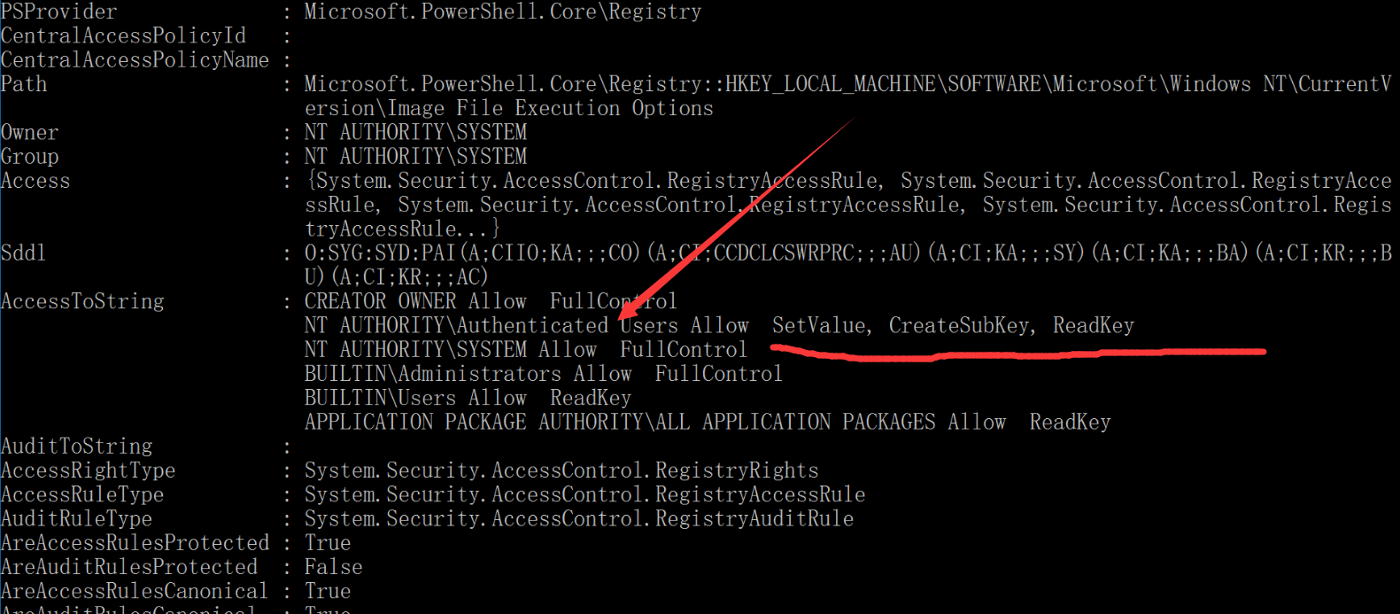Click the Sddl property label
Image resolution: width=1400 pixels, height=614 pixels.
click(24, 253)
